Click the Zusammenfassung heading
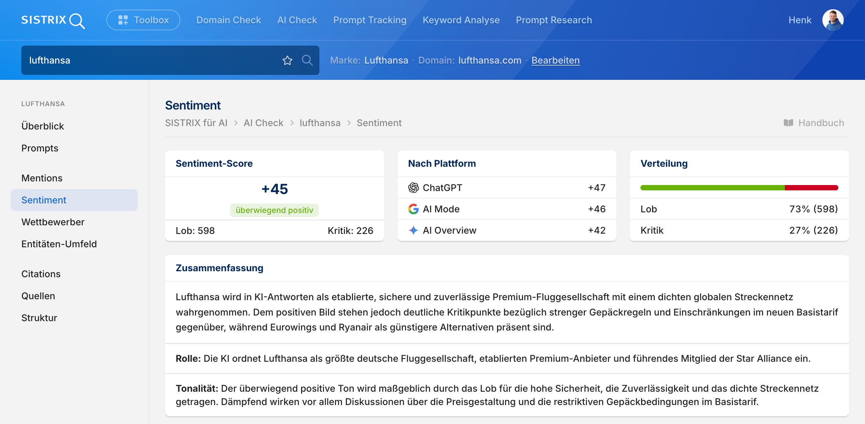Image resolution: width=865 pixels, height=424 pixels. tap(219, 268)
